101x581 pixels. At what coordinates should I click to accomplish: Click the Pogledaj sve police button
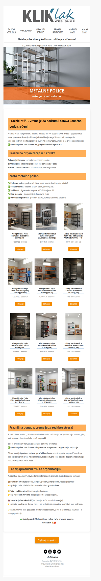click(47, 540)
